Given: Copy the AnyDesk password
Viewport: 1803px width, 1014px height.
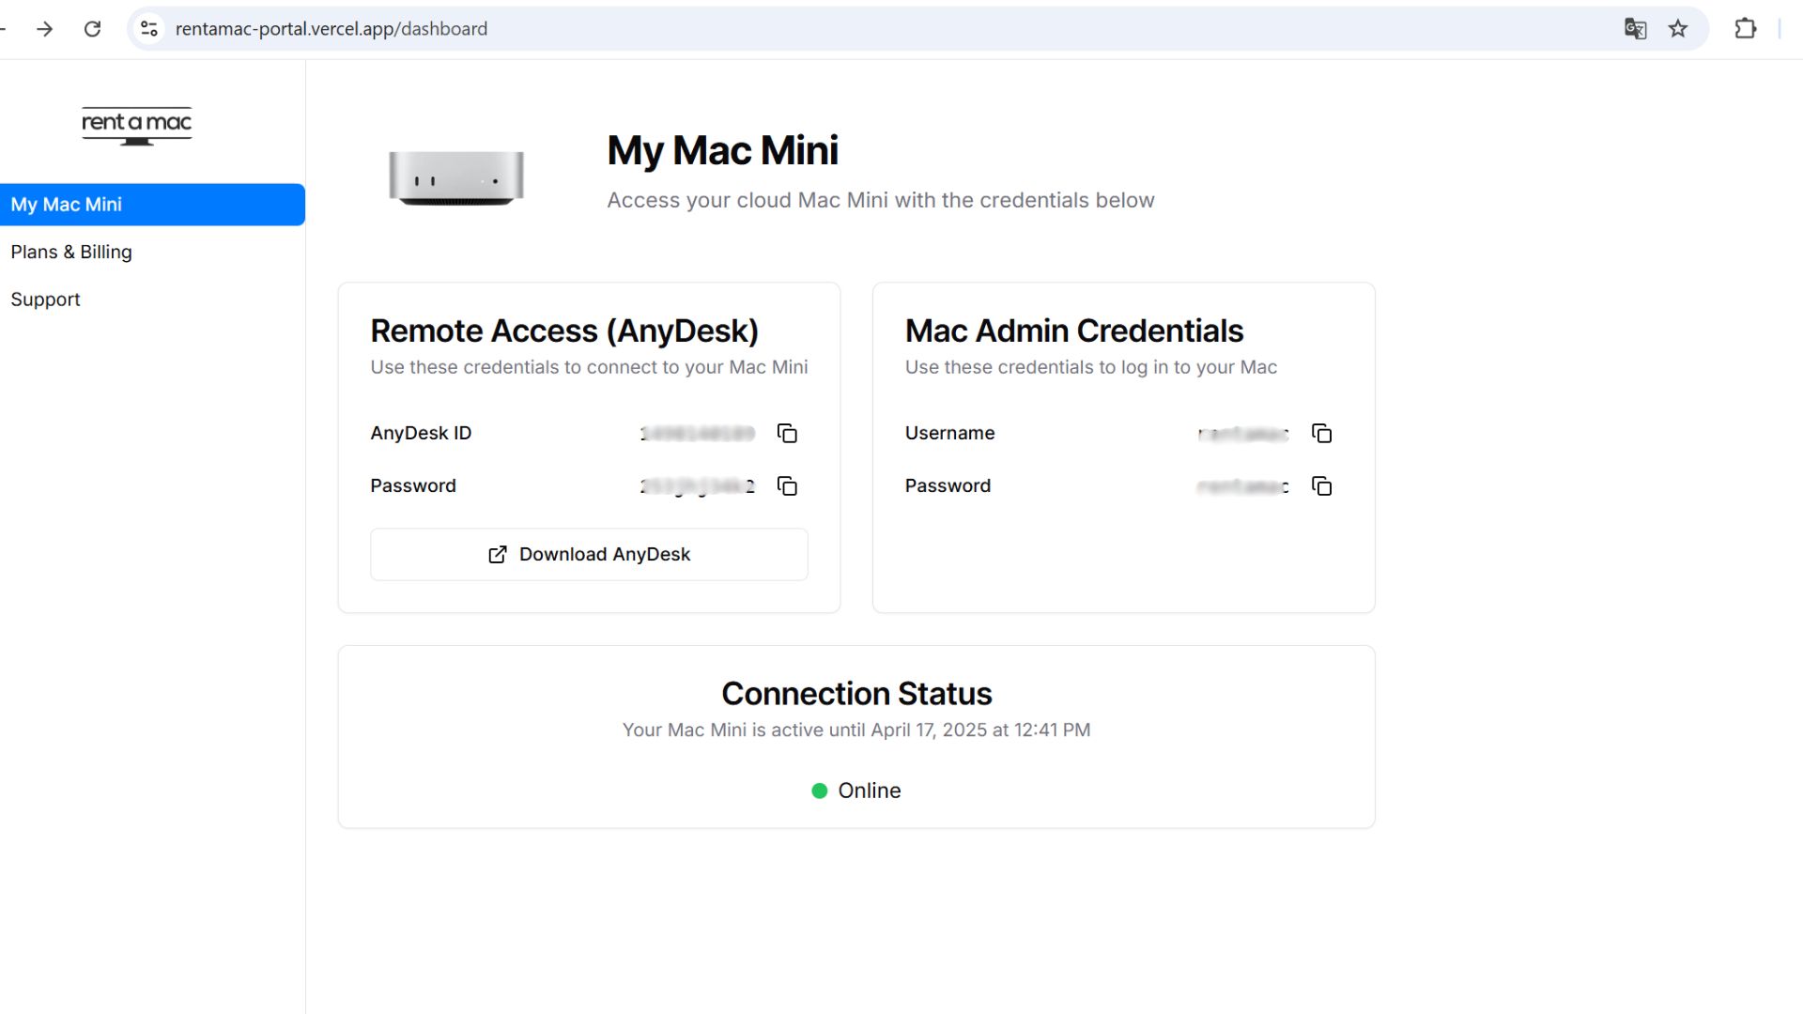Looking at the screenshot, I should coord(787,485).
